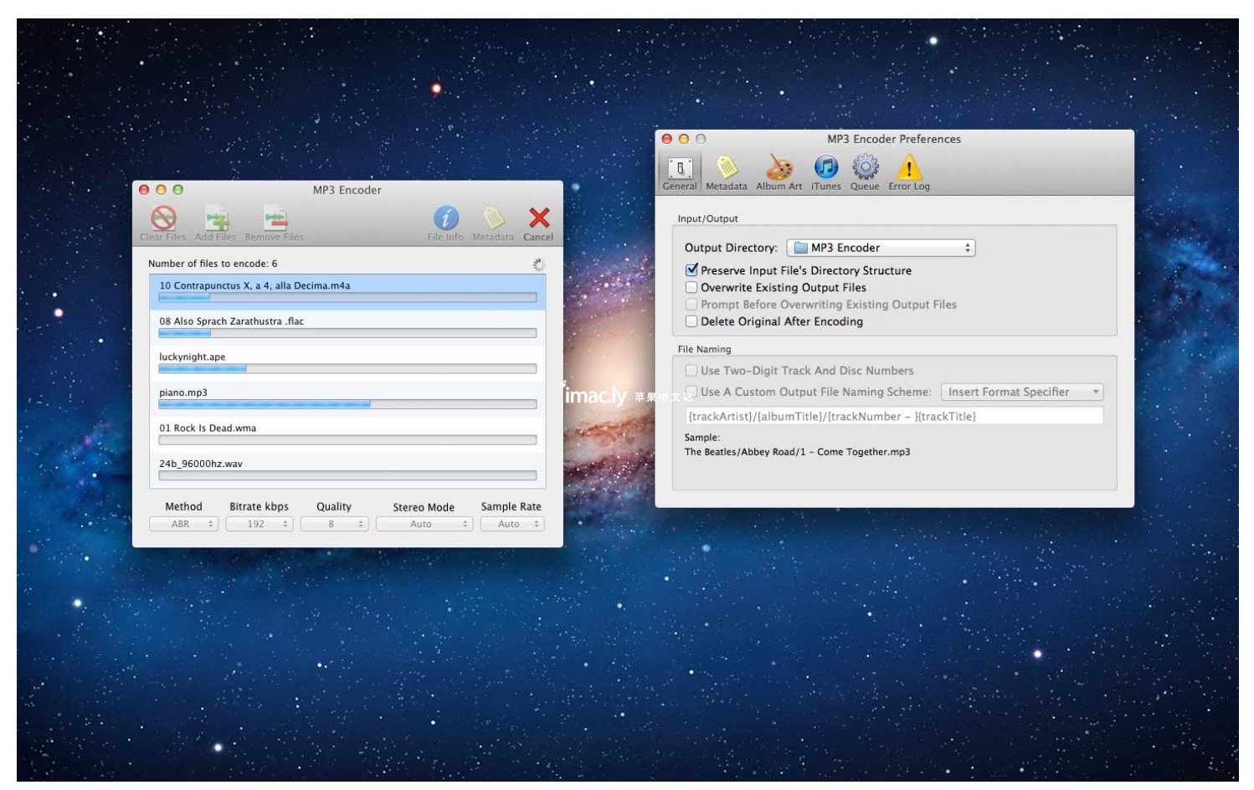Open the Quality dropdown
The height and width of the screenshot is (790, 1254).
334,524
